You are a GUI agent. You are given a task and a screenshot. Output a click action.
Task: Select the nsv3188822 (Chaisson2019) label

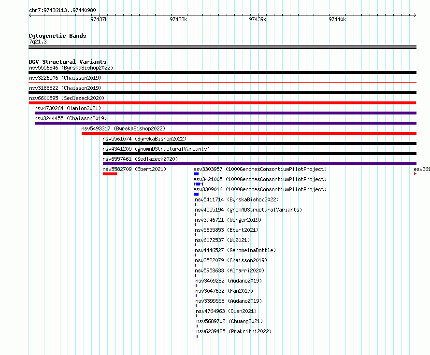(x=65, y=88)
